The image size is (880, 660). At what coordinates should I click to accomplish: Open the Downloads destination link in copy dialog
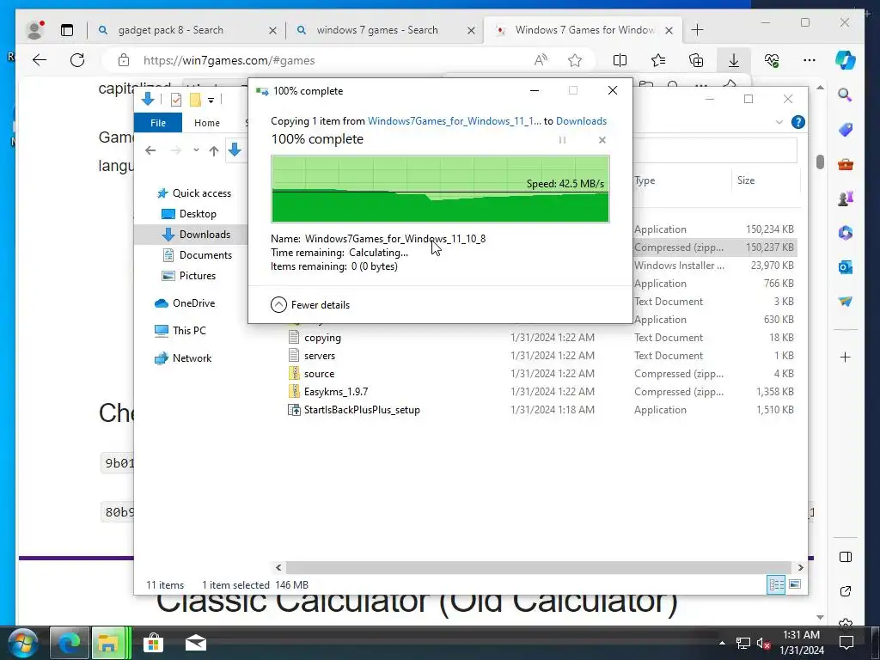coord(582,120)
